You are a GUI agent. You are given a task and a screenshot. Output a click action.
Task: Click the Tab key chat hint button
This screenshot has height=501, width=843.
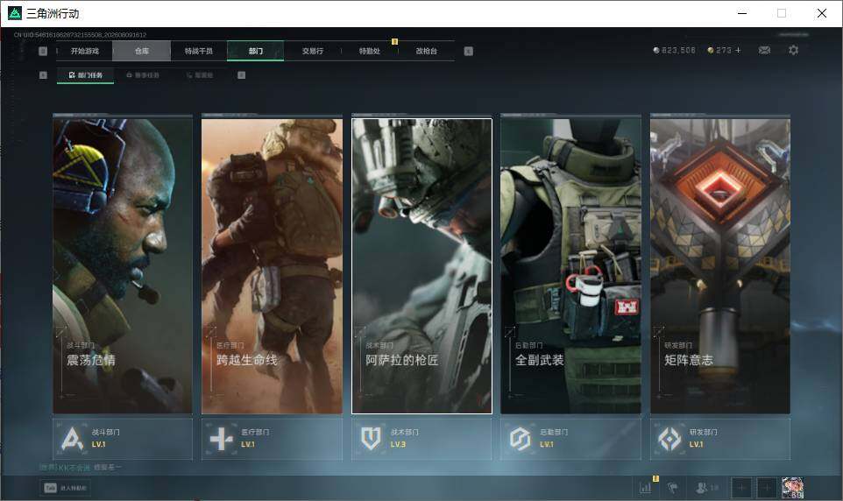[65, 488]
